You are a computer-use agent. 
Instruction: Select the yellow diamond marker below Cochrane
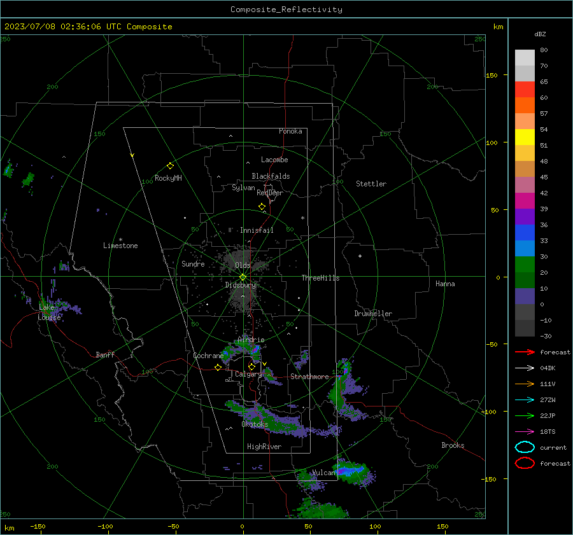[218, 367]
